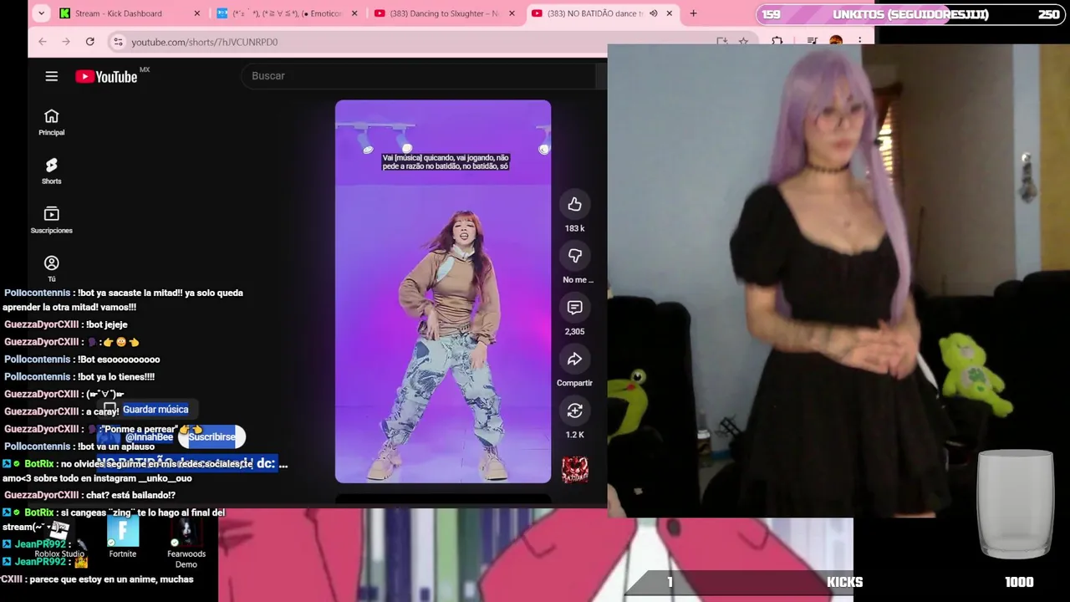Click the 'chat? está bailando!?' message

89,495
